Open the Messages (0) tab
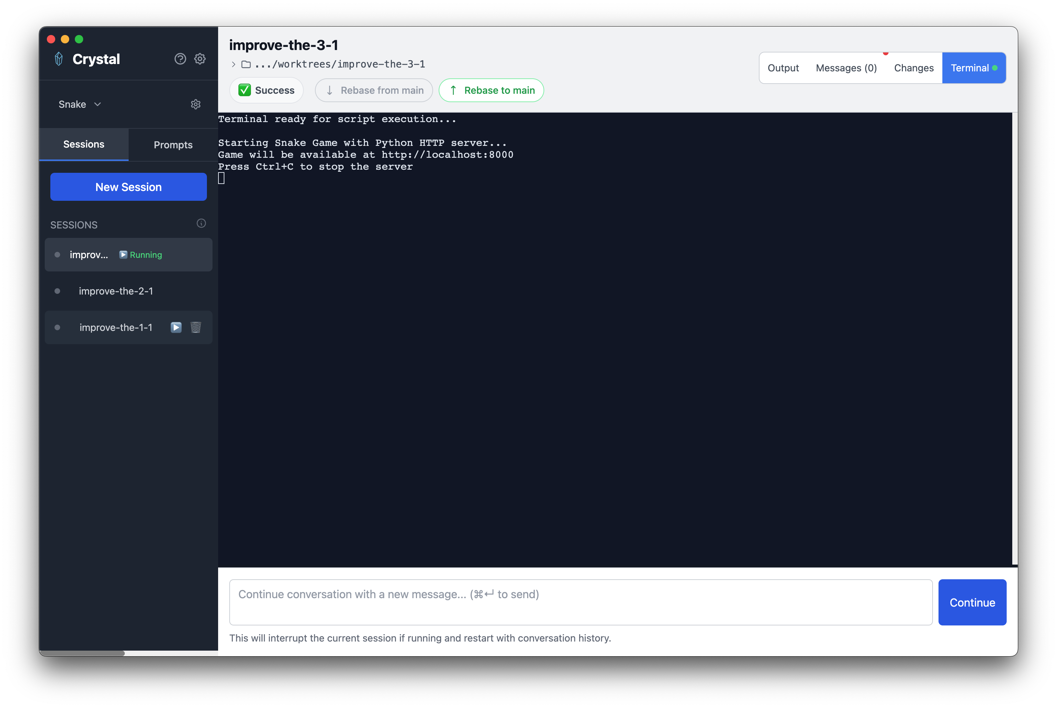Screen dimensions: 1057x708 [x=846, y=68]
